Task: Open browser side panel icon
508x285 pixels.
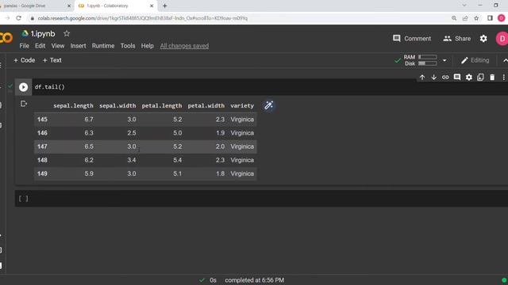Action: [x=490, y=18]
